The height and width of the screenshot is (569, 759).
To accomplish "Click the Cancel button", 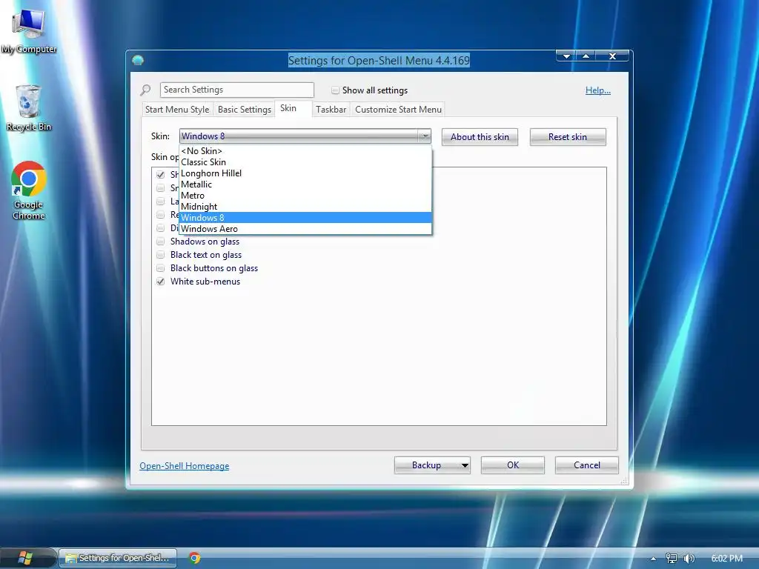I will point(587,465).
